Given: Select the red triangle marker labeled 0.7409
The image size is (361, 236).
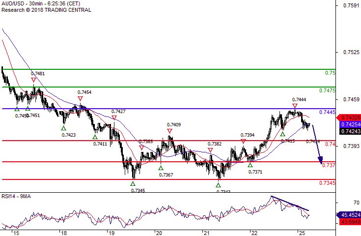Looking at the screenshot, I should pos(169,131).
